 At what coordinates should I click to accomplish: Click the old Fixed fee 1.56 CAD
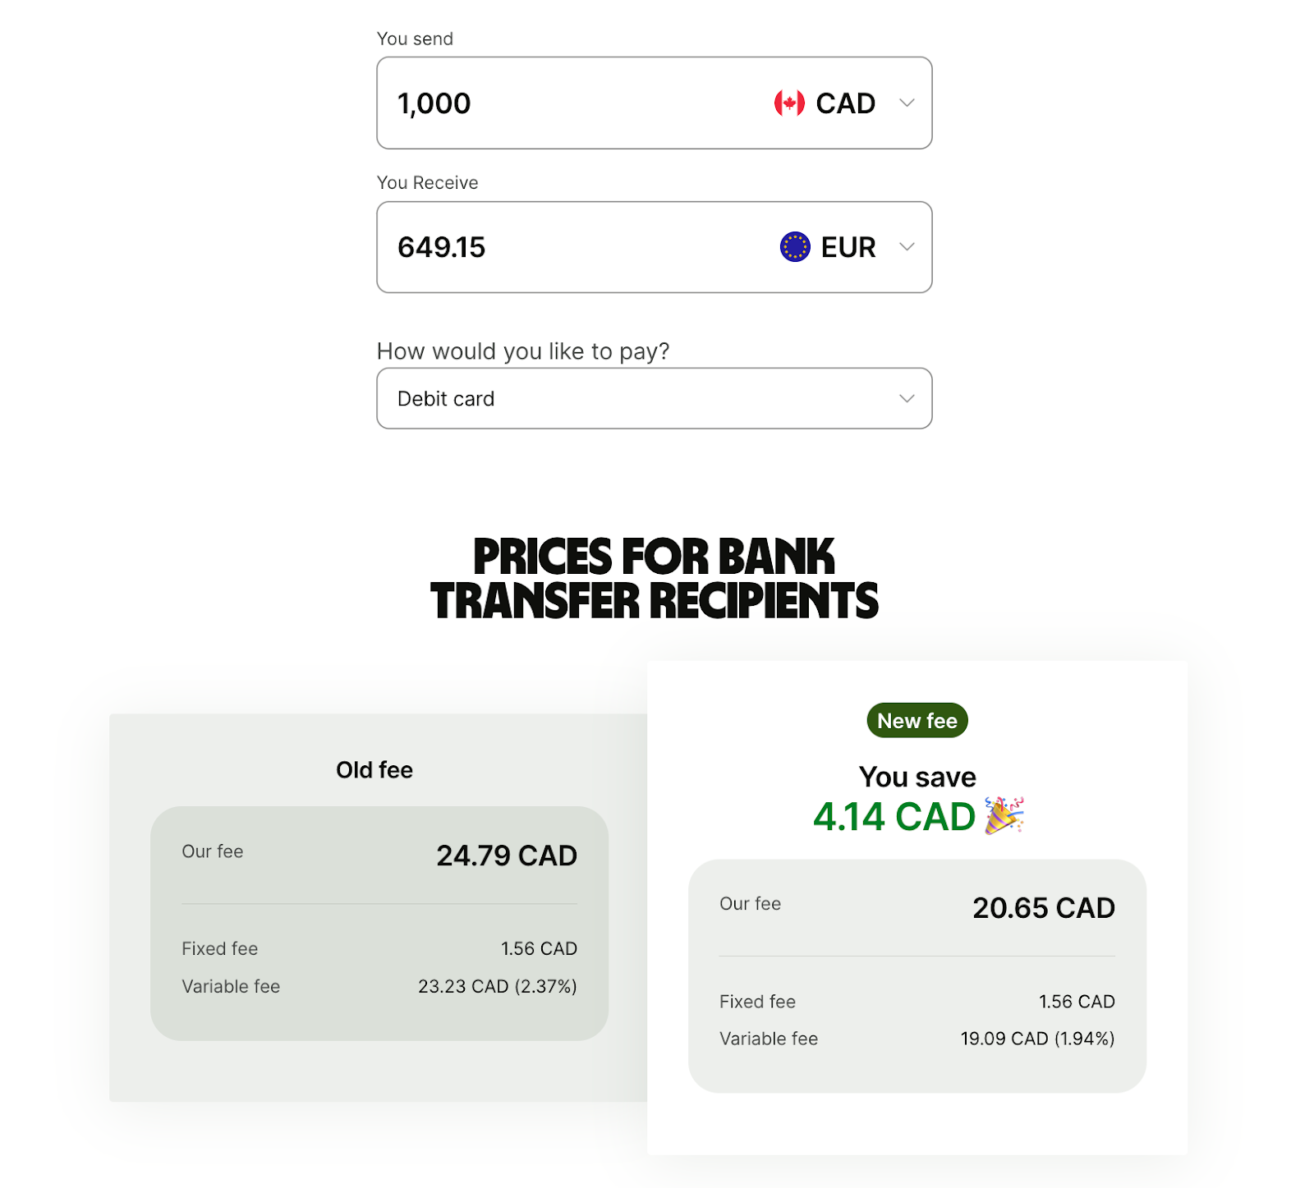[x=540, y=948]
